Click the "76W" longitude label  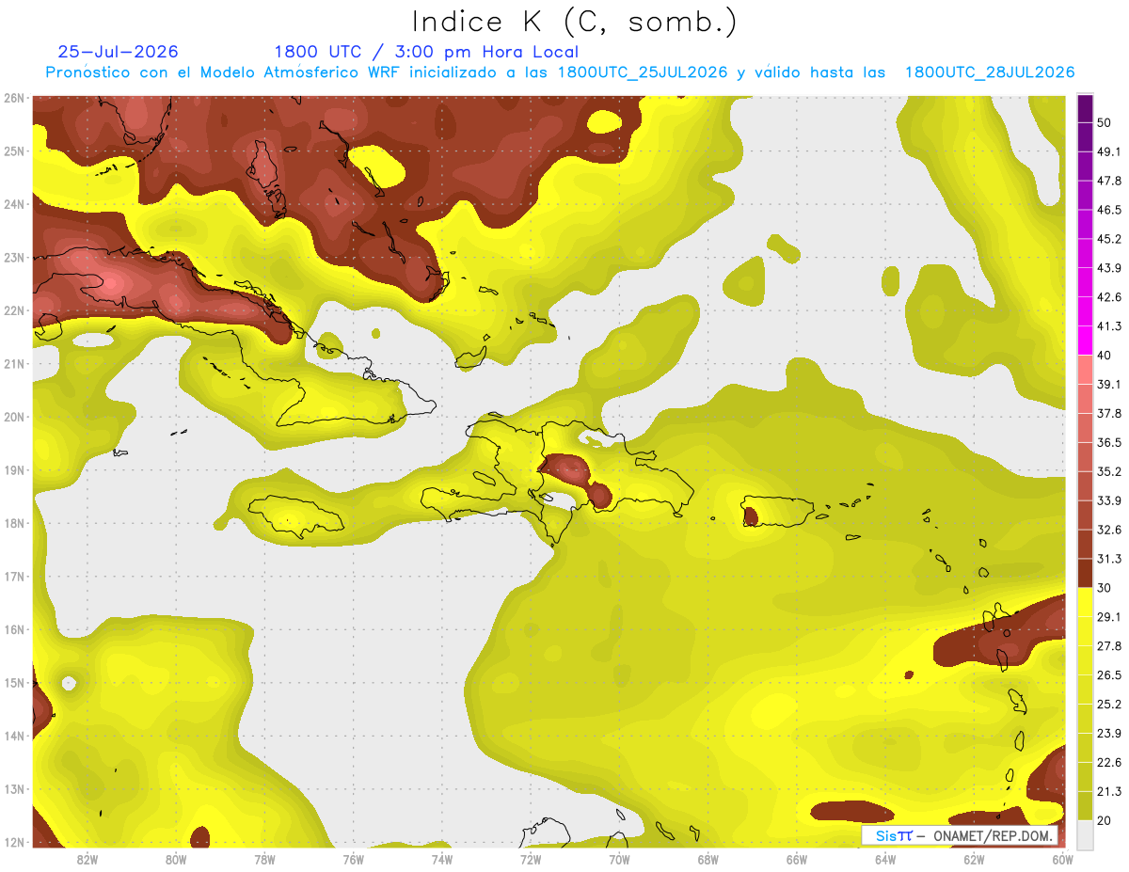click(x=353, y=859)
